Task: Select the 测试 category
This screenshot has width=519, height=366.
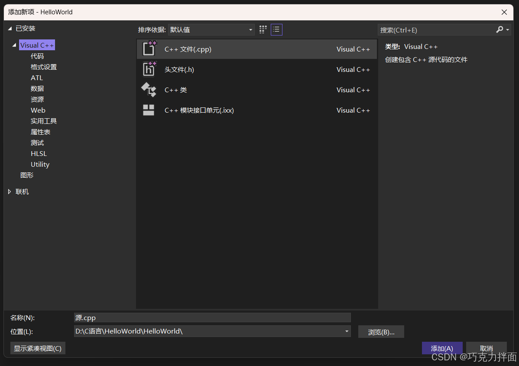Action: pos(37,143)
